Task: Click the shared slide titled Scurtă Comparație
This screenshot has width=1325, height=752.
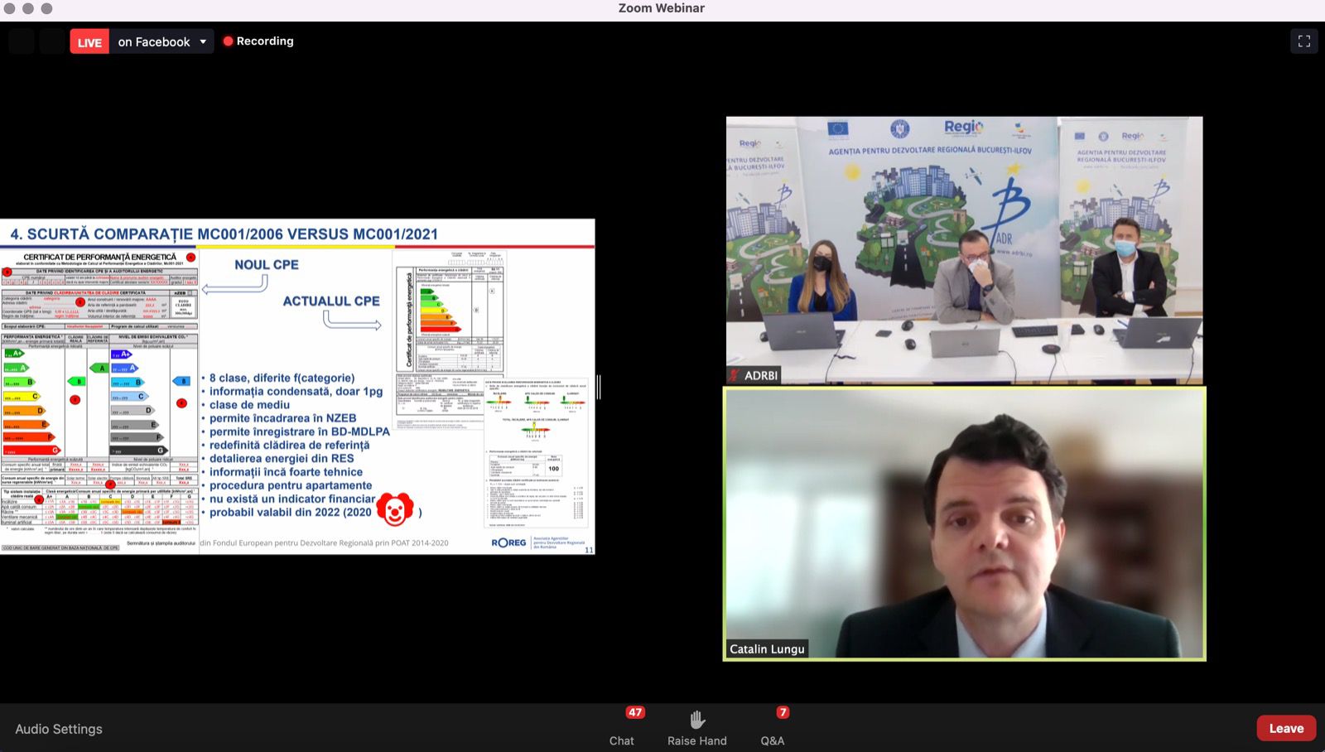Action: tap(297, 387)
